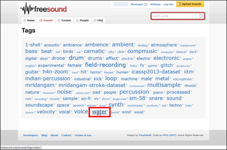
Task: Open the guitar tag
Action: [32, 72]
